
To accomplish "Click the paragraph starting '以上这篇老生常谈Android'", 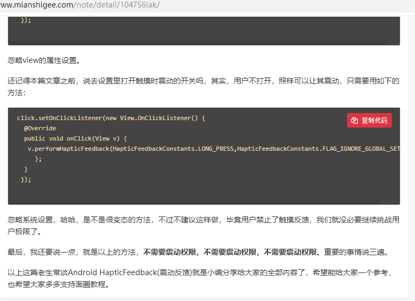I will [200, 278].
